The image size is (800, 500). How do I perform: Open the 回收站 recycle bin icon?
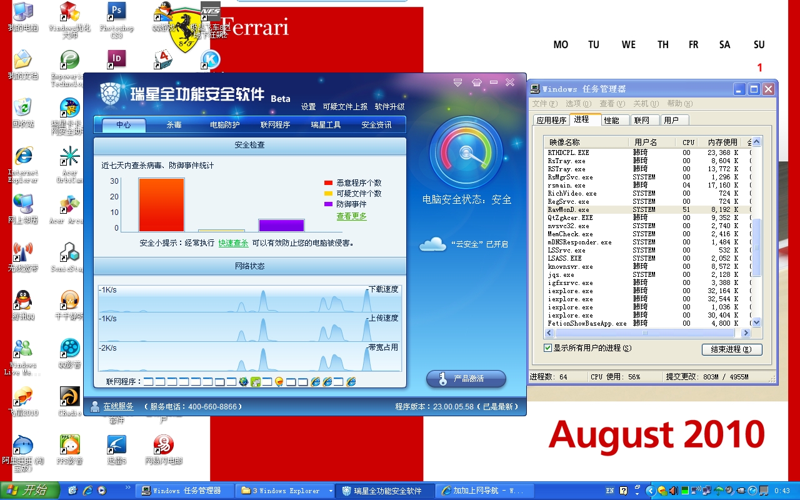click(x=22, y=111)
